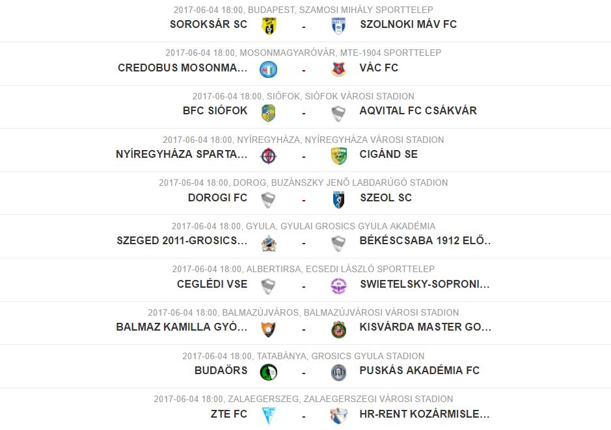This screenshot has width=611, height=430.
Task: Click the Szolnoki MÁV FC club crest
Action: [x=338, y=26]
